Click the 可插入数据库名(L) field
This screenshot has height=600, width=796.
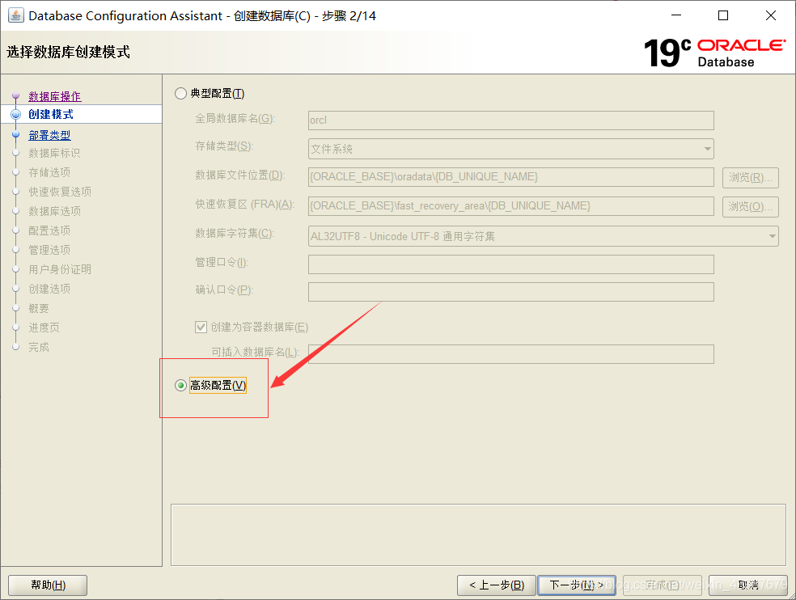coord(510,354)
